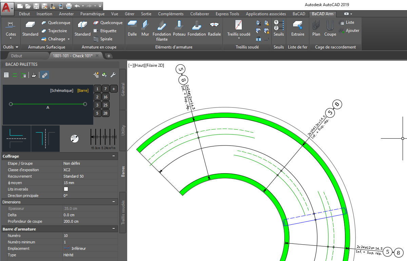Viewport: 407px width, 261px height.
Task: Click the wrench settings icon in BaCAD palette
Action: pyautogui.click(x=113, y=75)
